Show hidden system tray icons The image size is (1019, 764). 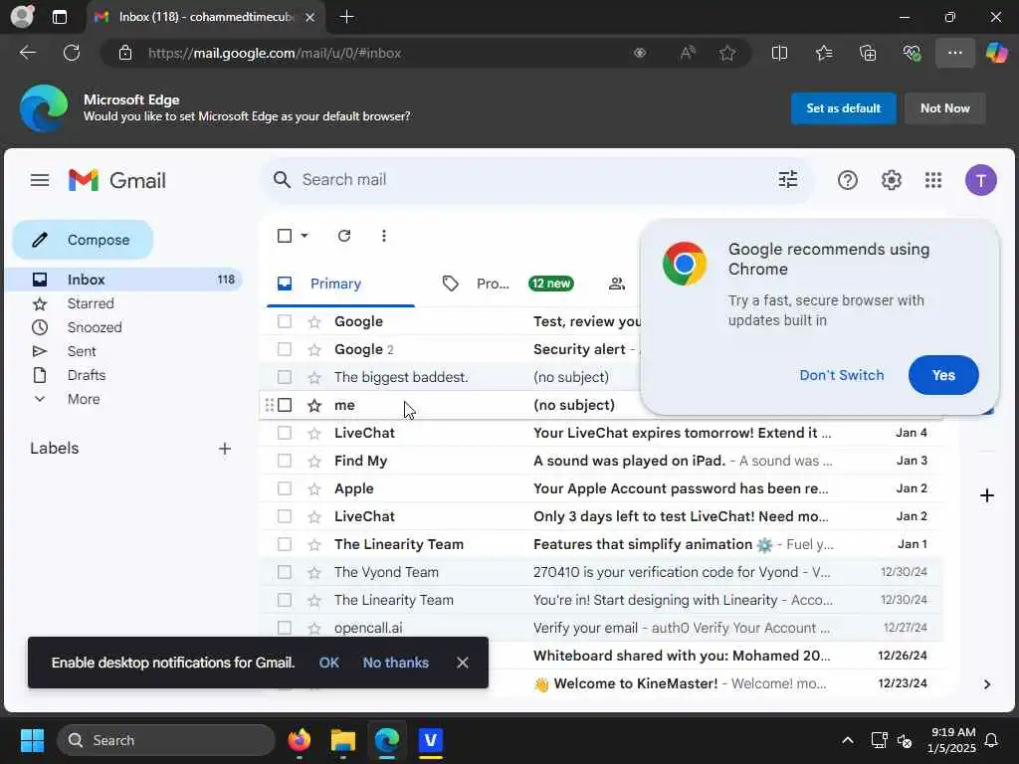848,740
